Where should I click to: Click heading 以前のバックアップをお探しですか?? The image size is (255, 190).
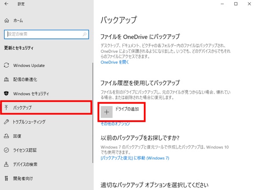[x=140, y=138]
